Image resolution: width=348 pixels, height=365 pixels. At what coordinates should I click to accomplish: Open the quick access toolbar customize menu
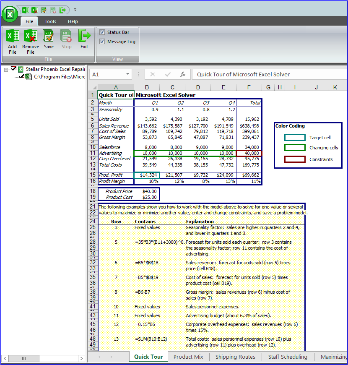coord(75,10)
